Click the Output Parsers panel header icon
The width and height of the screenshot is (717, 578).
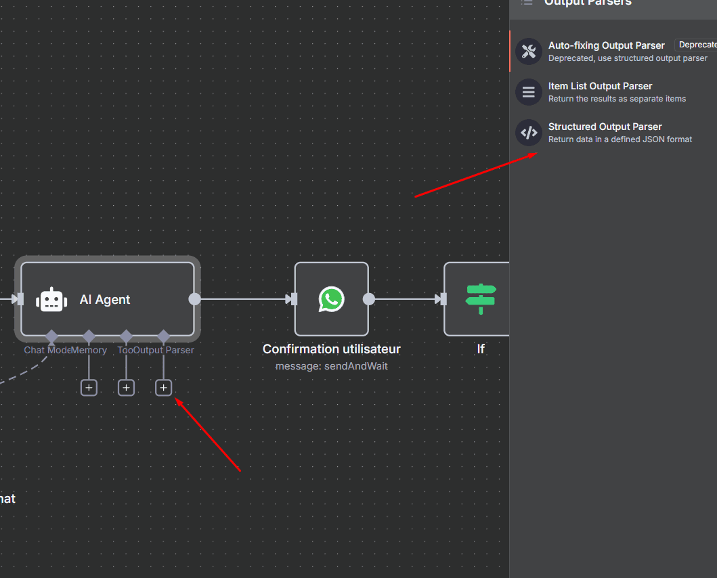point(527,3)
